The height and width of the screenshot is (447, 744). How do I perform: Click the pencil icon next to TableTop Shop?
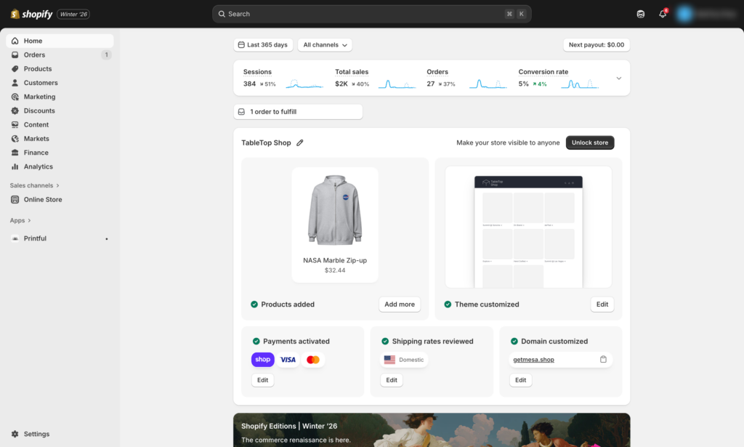(x=300, y=143)
